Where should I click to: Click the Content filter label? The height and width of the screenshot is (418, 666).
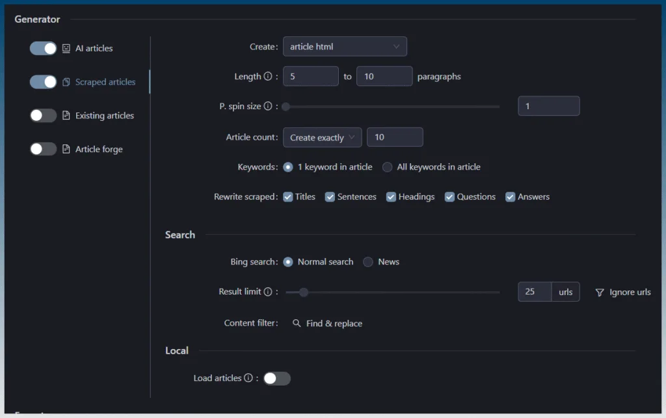point(251,323)
